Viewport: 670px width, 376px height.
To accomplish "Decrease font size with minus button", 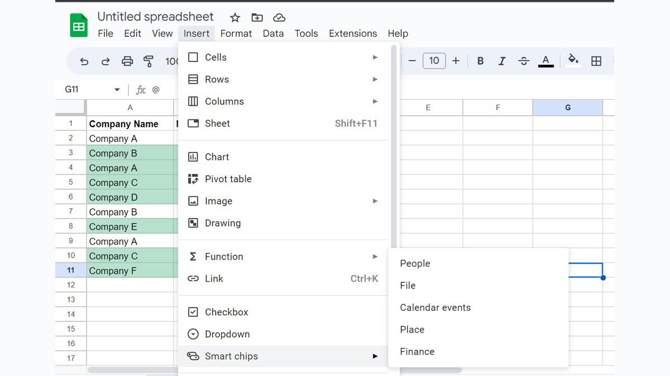I will tap(413, 61).
